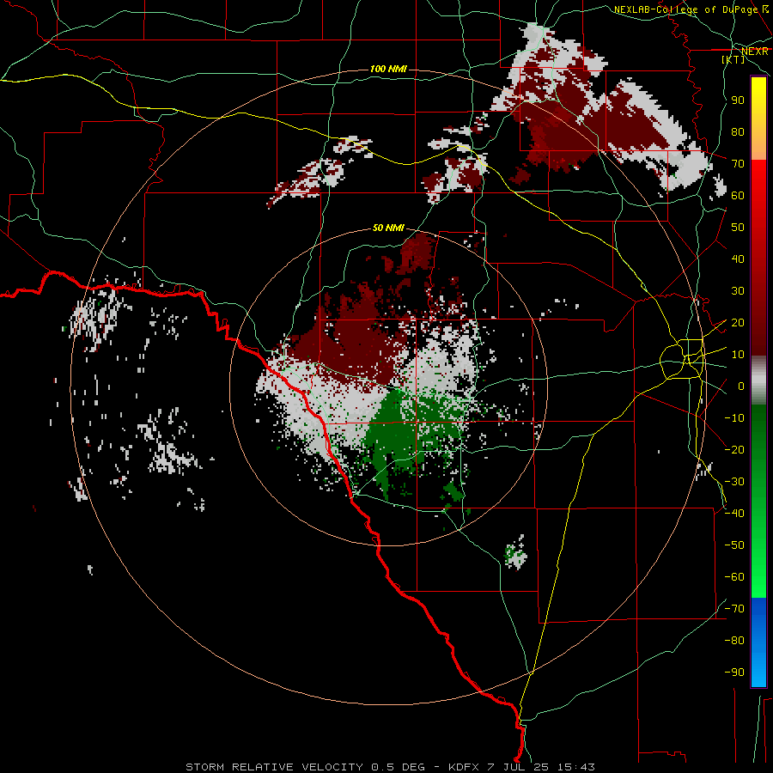This screenshot has height=773, width=773.
Task: Click the '-40' velocity scale label
Action: [x=734, y=514]
